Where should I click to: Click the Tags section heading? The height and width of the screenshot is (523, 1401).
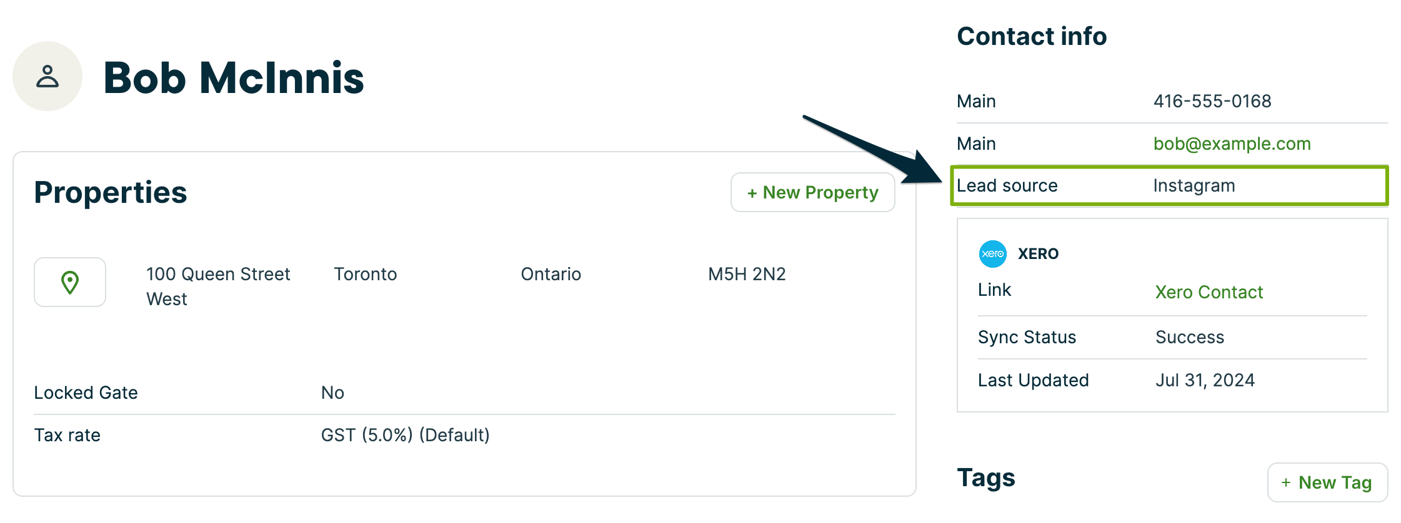click(x=985, y=478)
